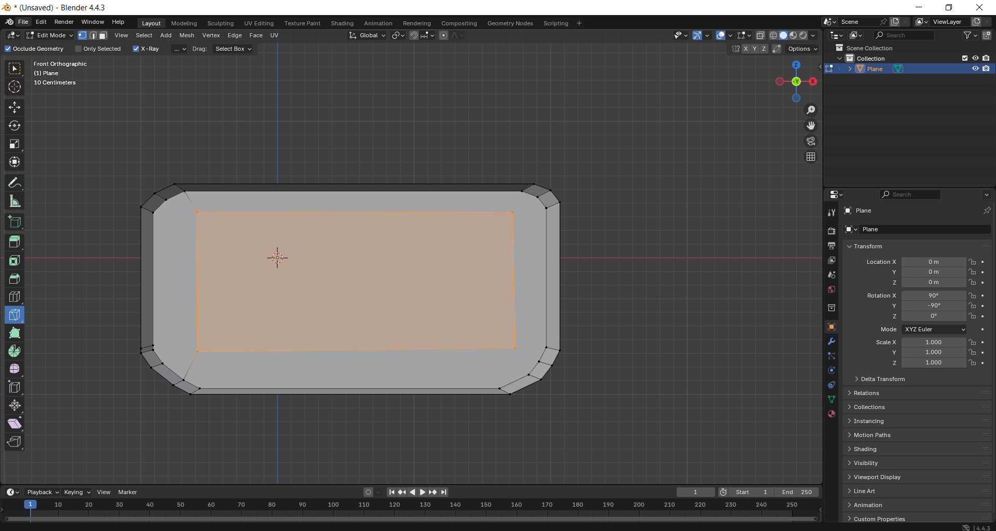Expand the Delta Transform section
The height and width of the screenshot is (531, 996).
[882, 379]
